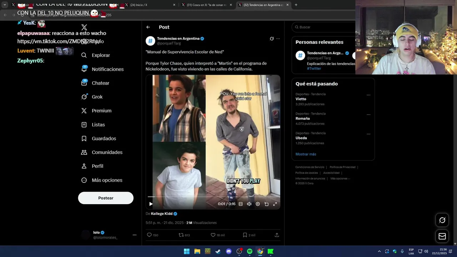Toggle video captions (CC)
This screenshot has height=257, width=457.
(241, 204)
